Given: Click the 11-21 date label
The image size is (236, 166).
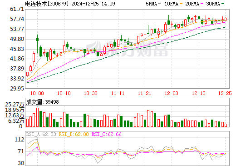Looking at the screenshot, I should (144, 93).
